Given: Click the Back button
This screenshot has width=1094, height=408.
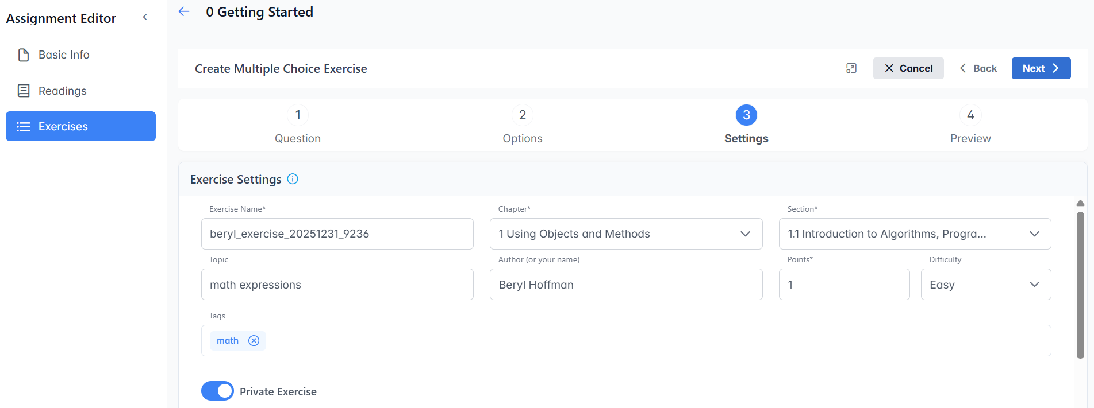Looking at the screenshot, I should [978, 68].
